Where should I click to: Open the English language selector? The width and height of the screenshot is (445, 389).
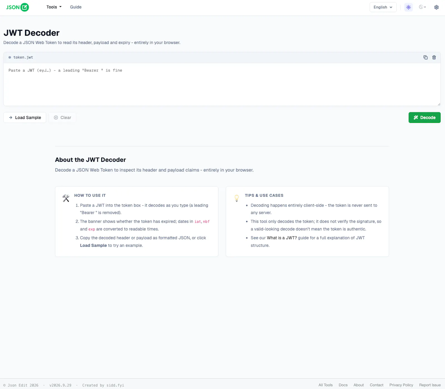pos(383,7)
